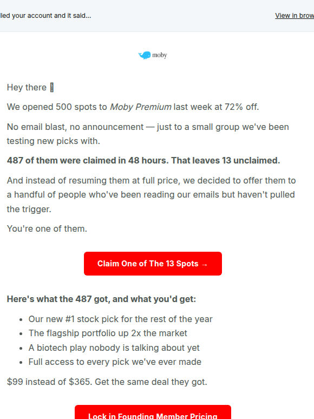This screenshot has width=314, height=419.
Task: Click the bold '487 of them were claimed' sentence
Action: point(143,160)
